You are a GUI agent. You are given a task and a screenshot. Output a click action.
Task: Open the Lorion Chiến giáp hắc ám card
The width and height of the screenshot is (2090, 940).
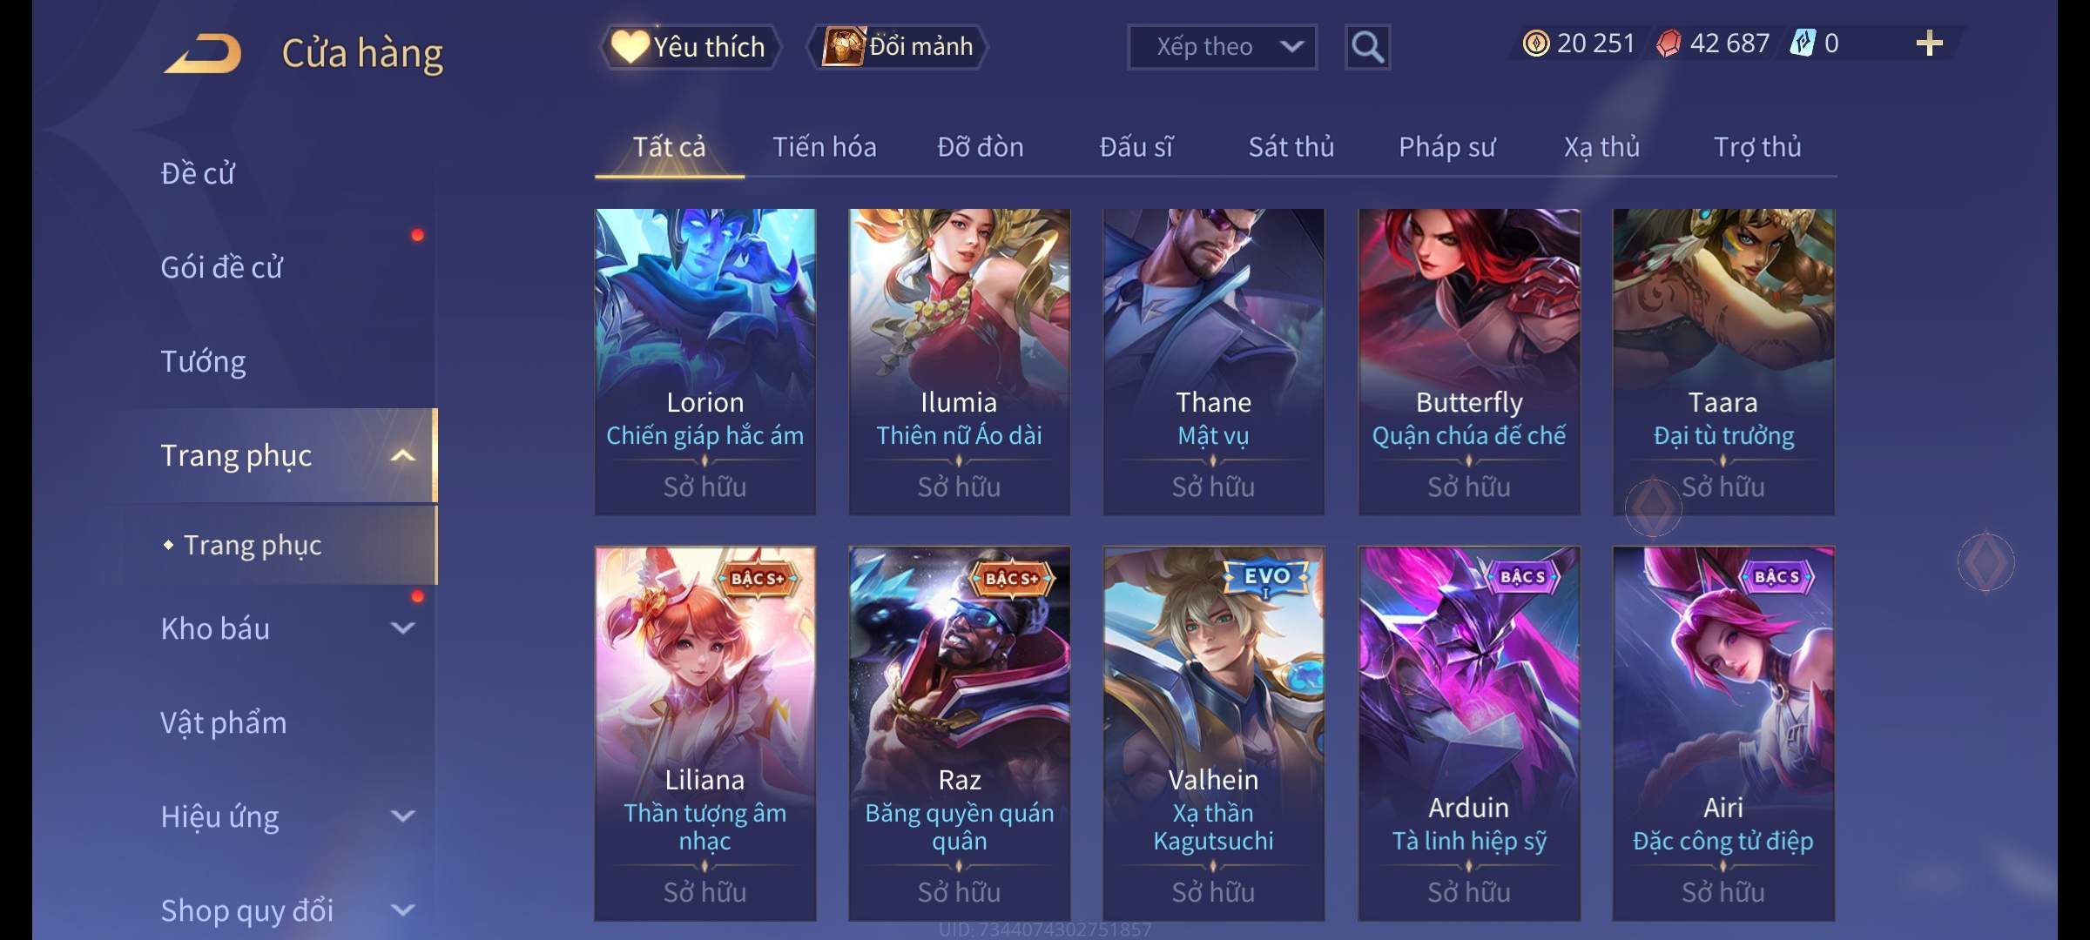pyautogui.click(x=705, y=361)
